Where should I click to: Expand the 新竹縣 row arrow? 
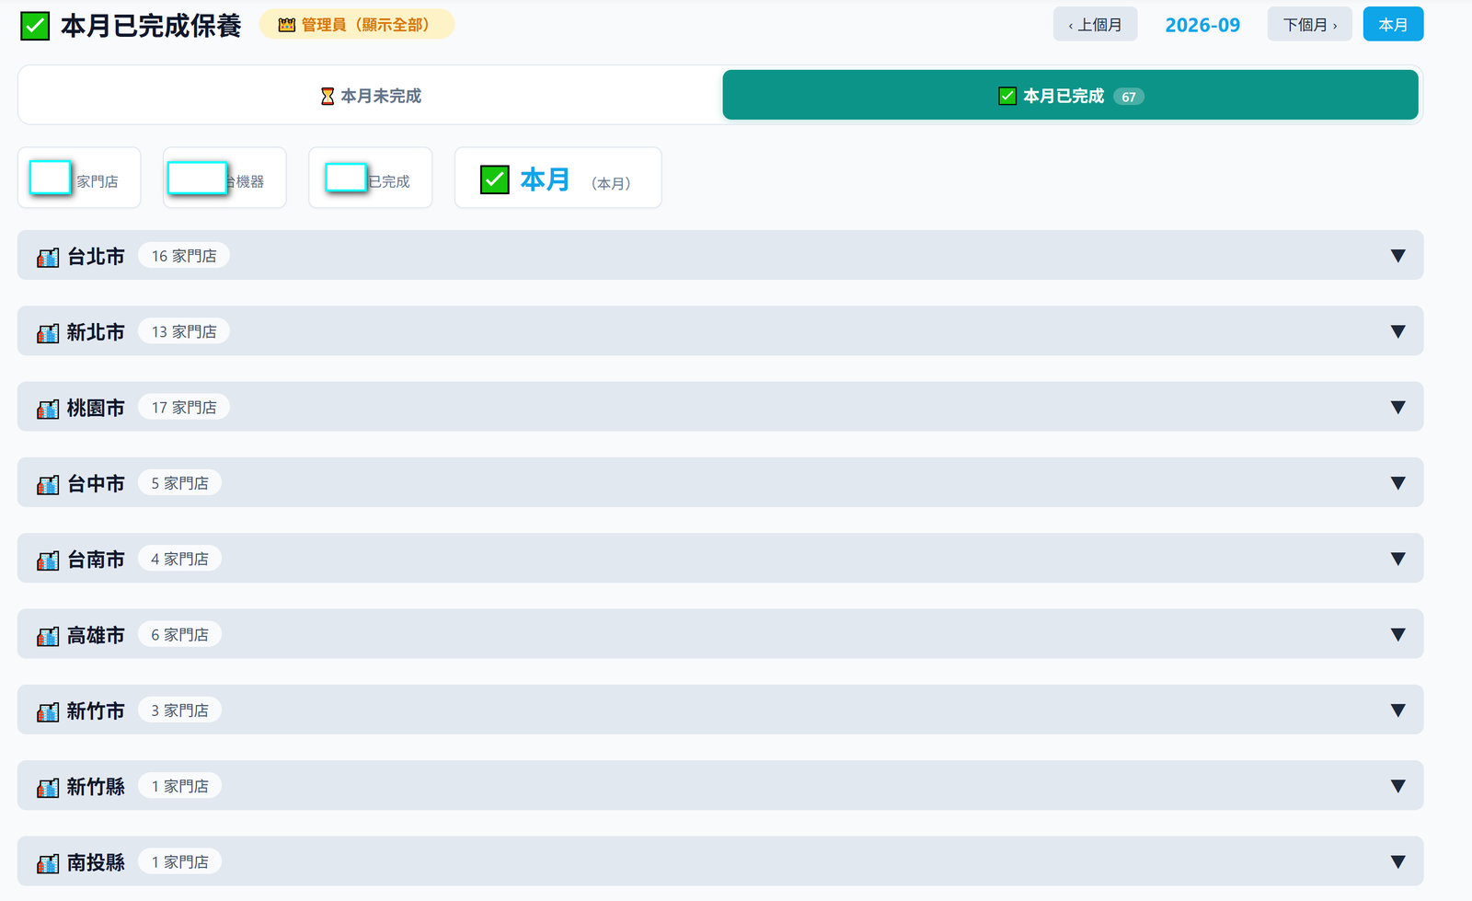(1397, 786)
